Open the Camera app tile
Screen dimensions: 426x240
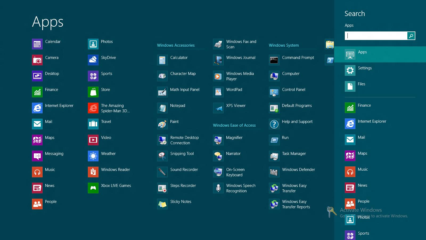tap(37, 60)
